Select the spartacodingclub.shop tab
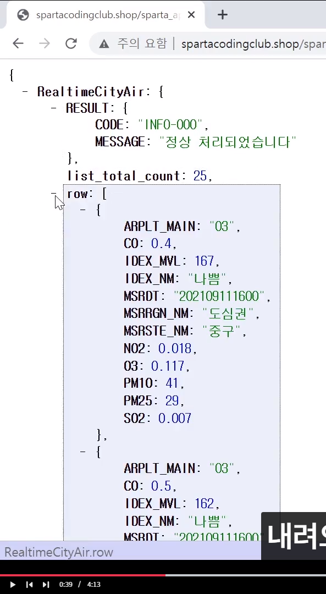Viewport: 326px width, 594px height. click(x=106, y=15)
